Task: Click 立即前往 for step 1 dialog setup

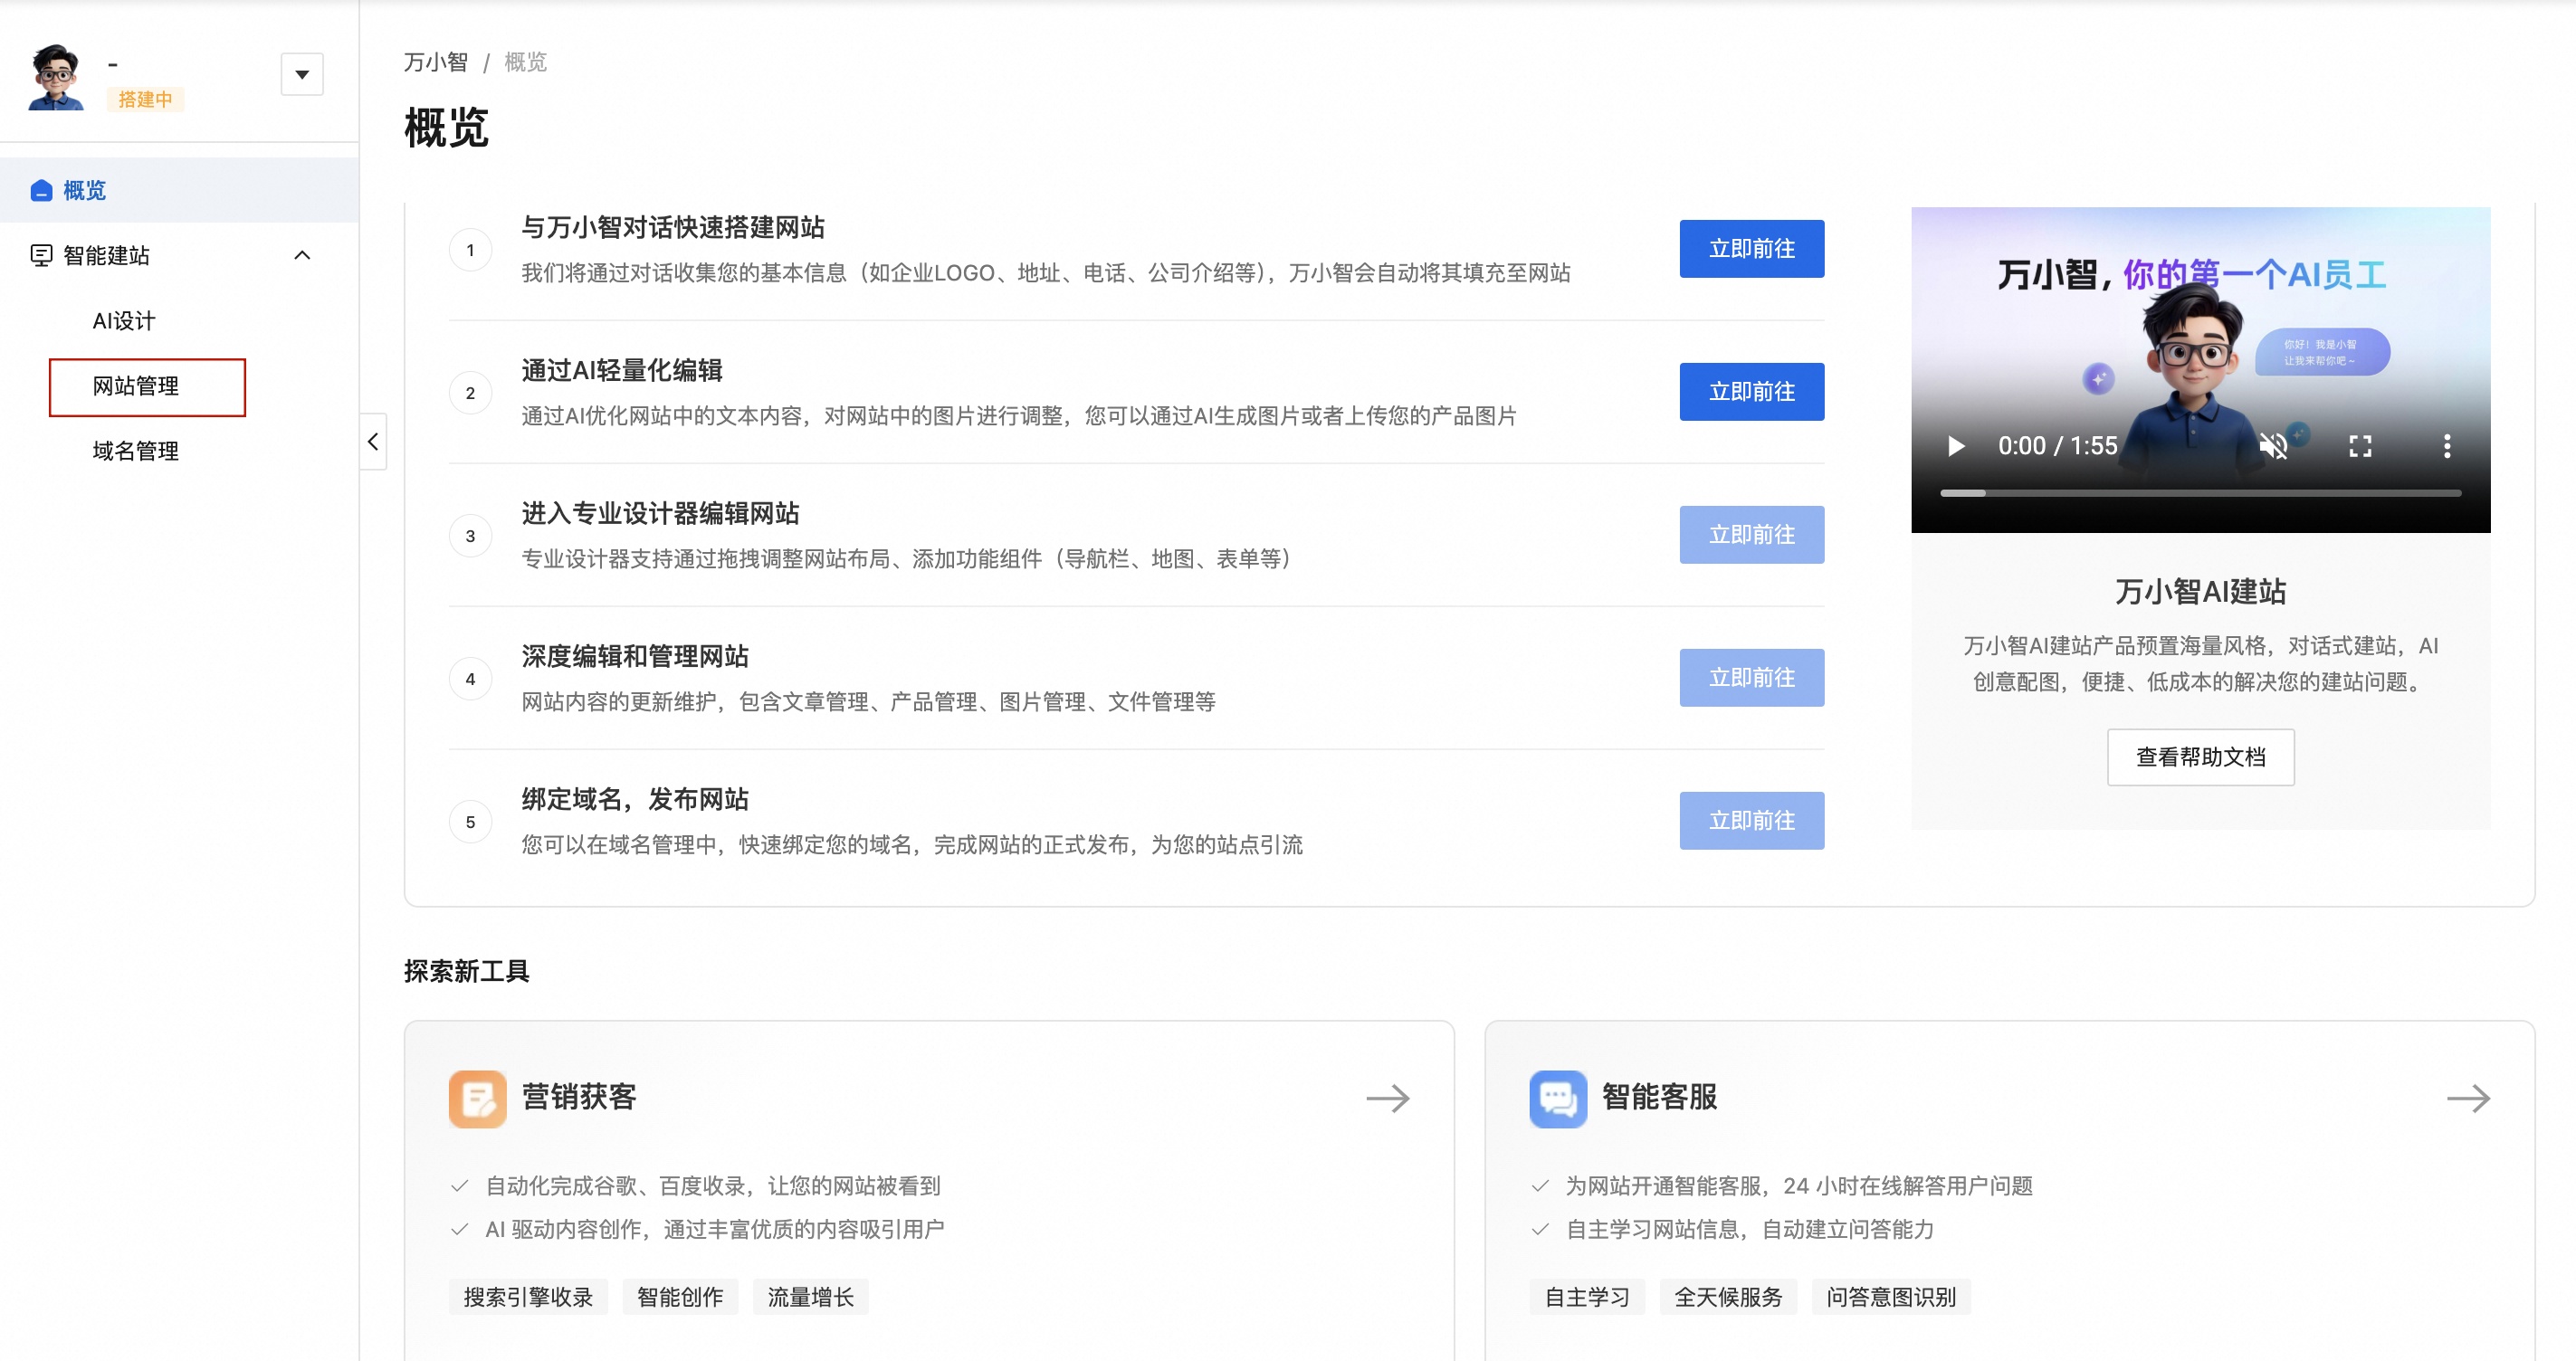Action: point(1751,249)
